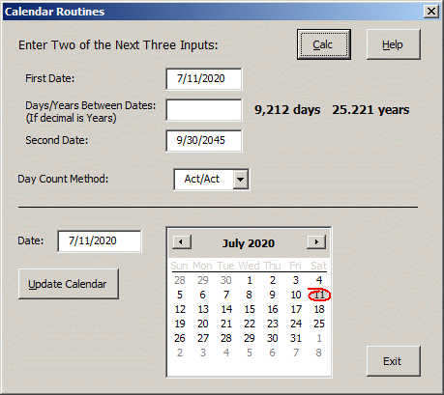
Task: Select the black July 30 in the calendar
Action: point(273,338)
